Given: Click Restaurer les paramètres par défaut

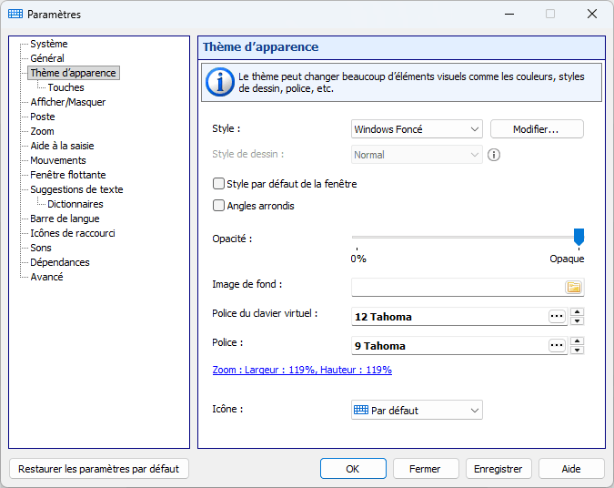Looking at the screenshot, I should pyautogui.click(x=98, y=469).
